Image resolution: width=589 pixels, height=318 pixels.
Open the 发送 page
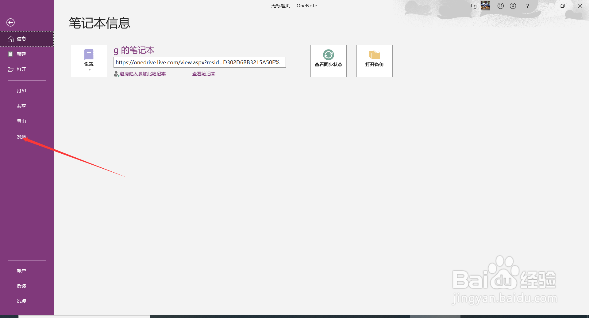point(27,137)
